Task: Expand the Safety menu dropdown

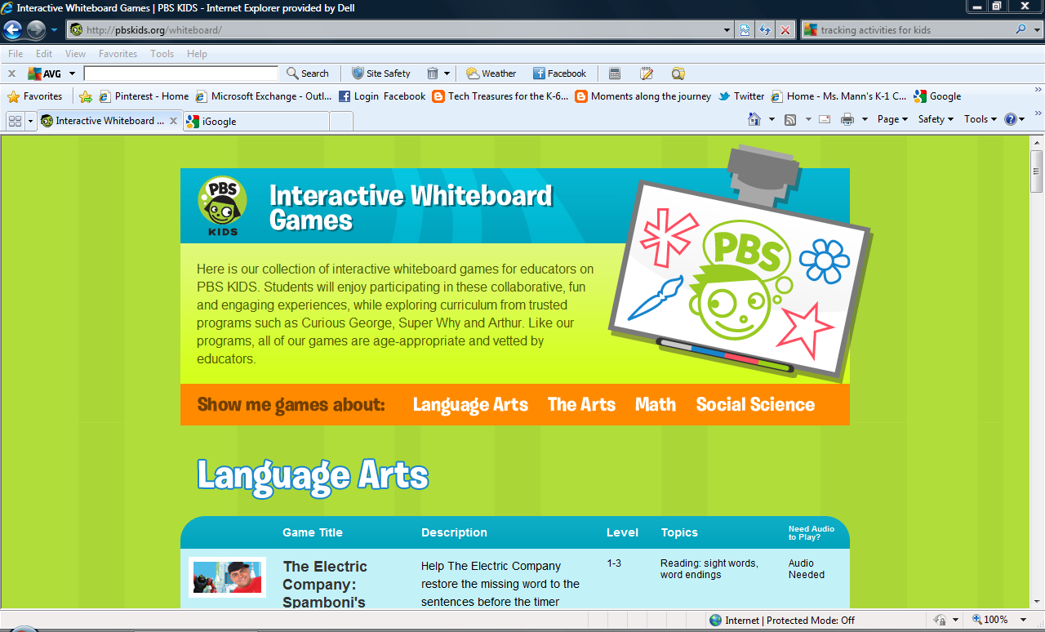Action: click(x=935, y=118)
